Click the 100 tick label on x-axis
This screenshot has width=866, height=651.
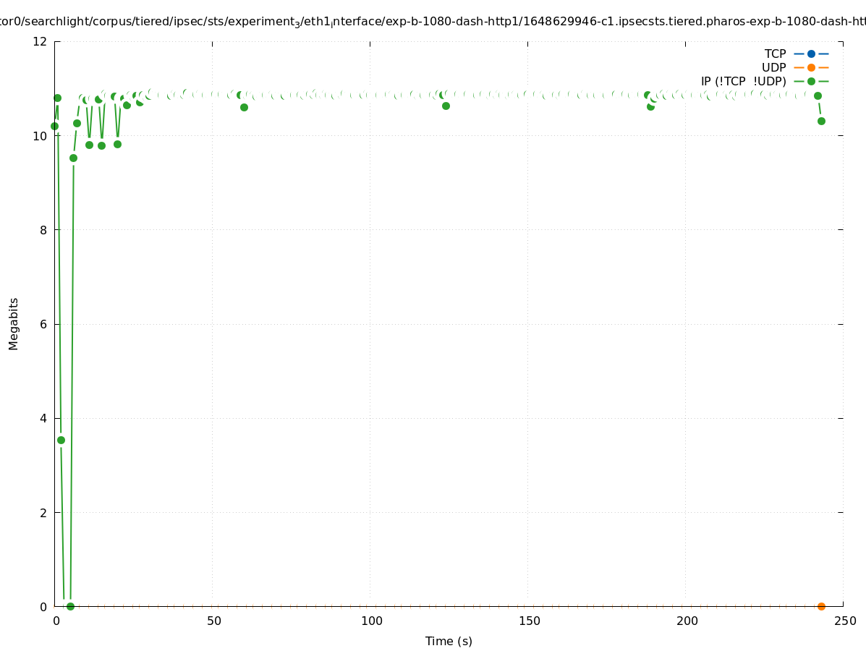click(x=371, y=621)
